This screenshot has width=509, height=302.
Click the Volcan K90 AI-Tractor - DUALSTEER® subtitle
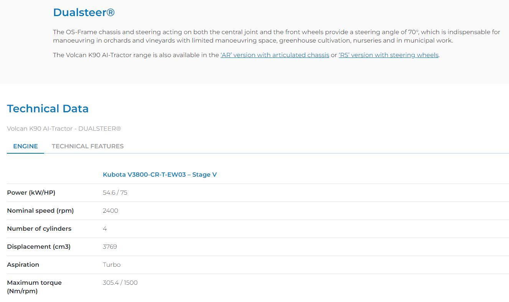coord(64,129)
